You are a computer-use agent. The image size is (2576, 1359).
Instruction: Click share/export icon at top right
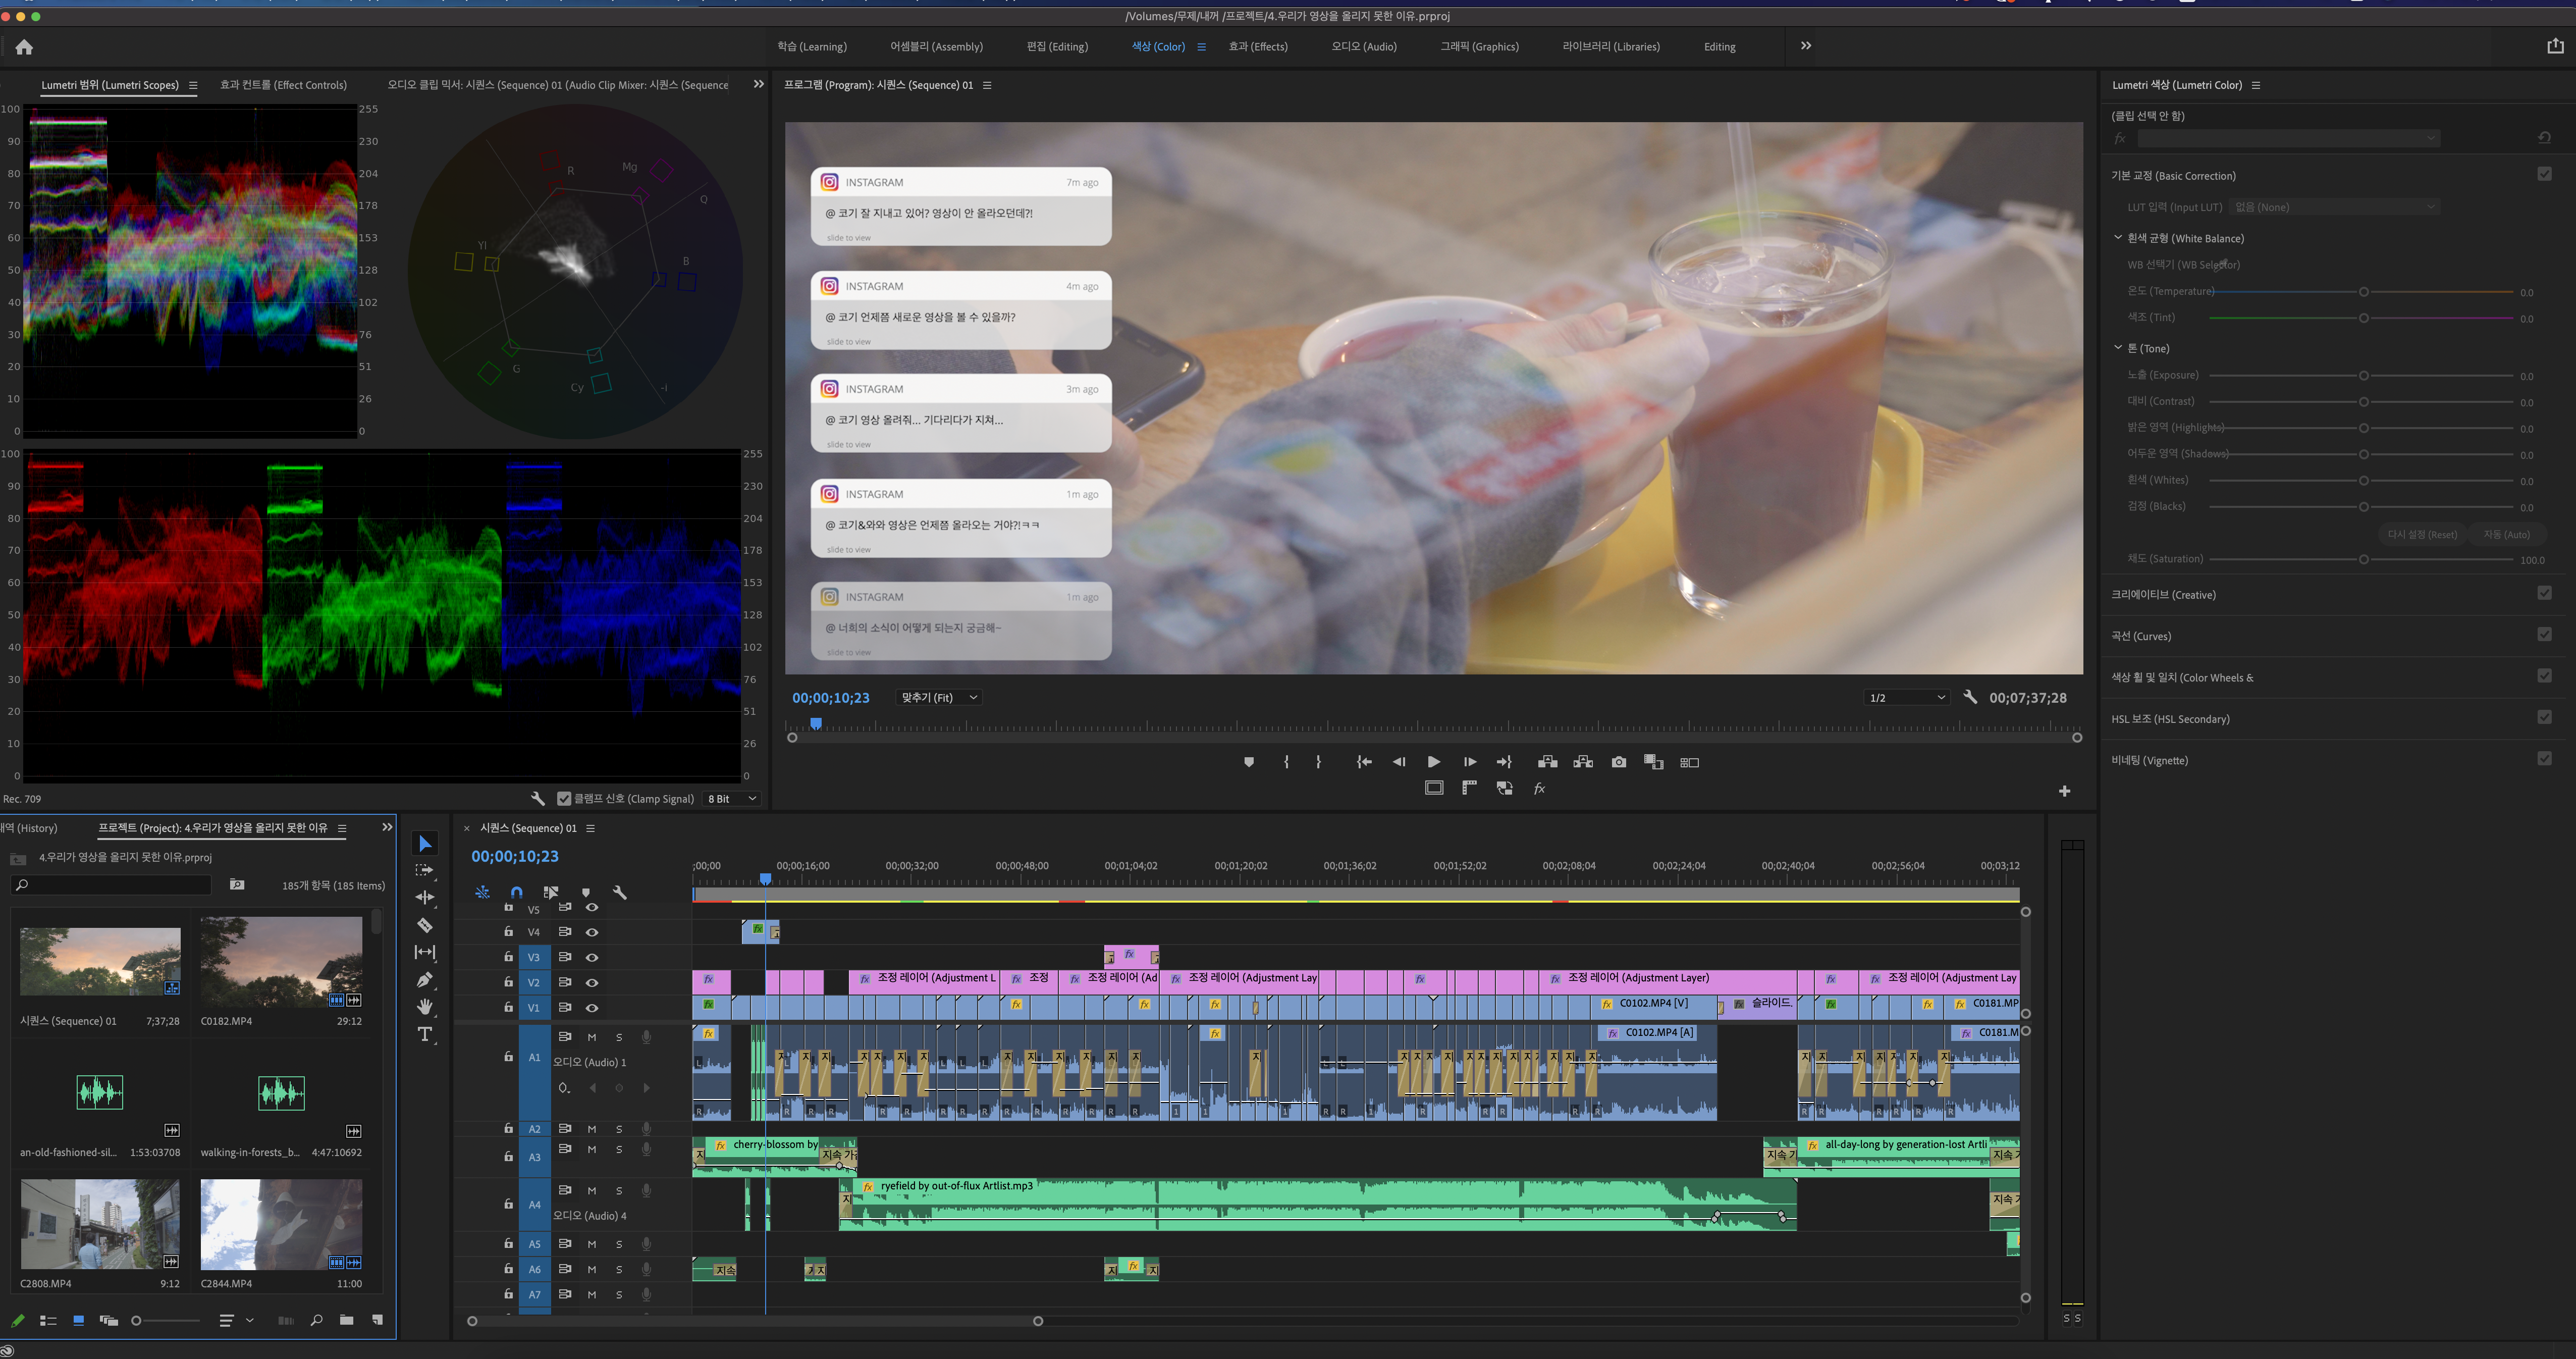click(x=2555, y=46)
